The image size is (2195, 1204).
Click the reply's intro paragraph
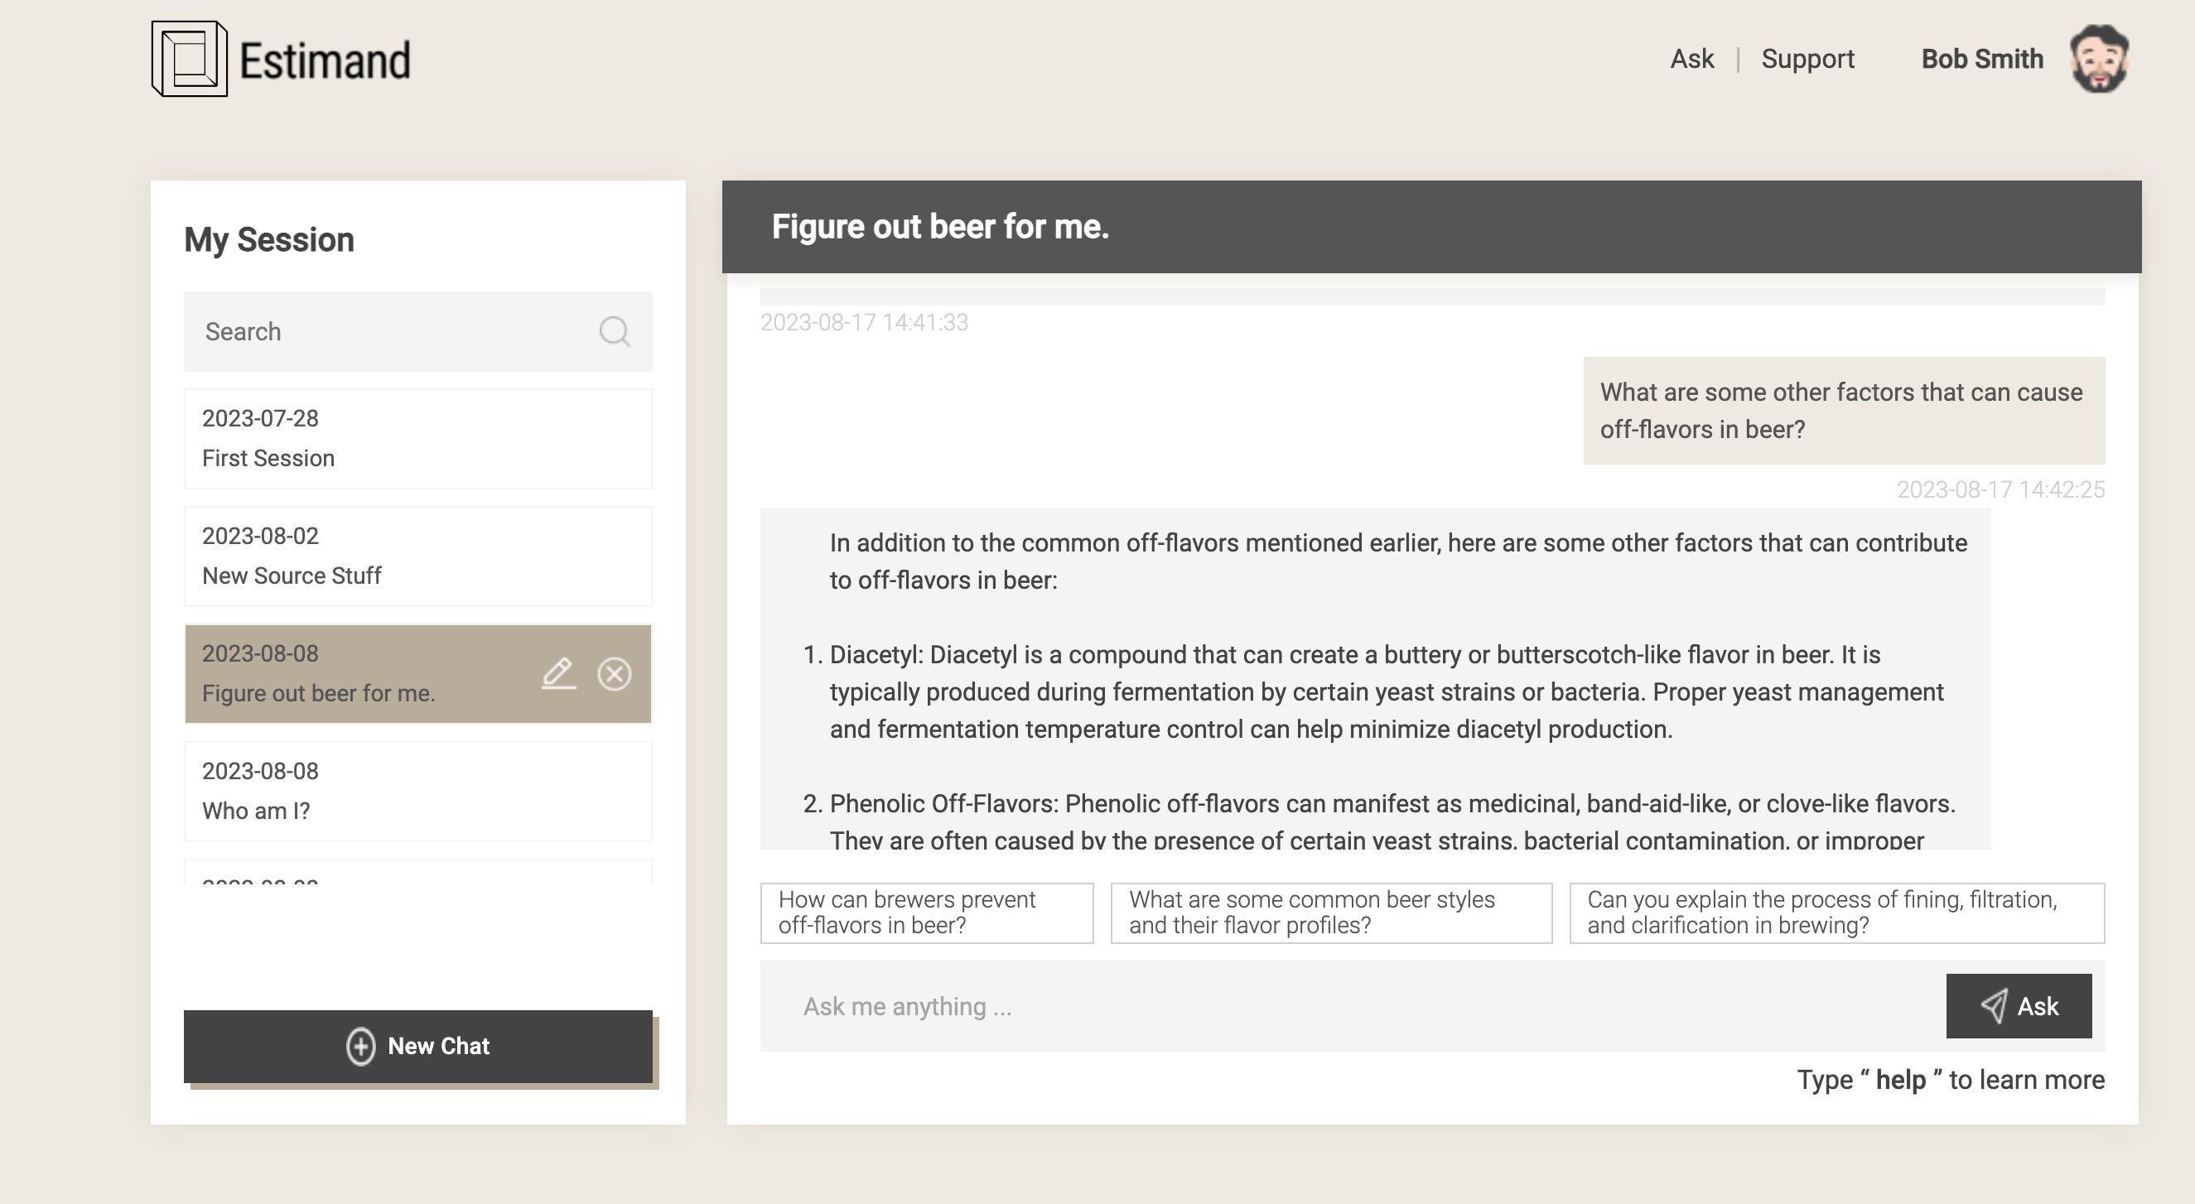click(1398, 561)
